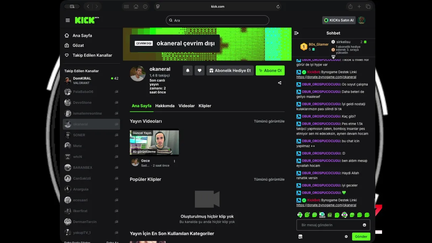Click the browser share icon
This screenshot has width=432, height=243.
350,6
